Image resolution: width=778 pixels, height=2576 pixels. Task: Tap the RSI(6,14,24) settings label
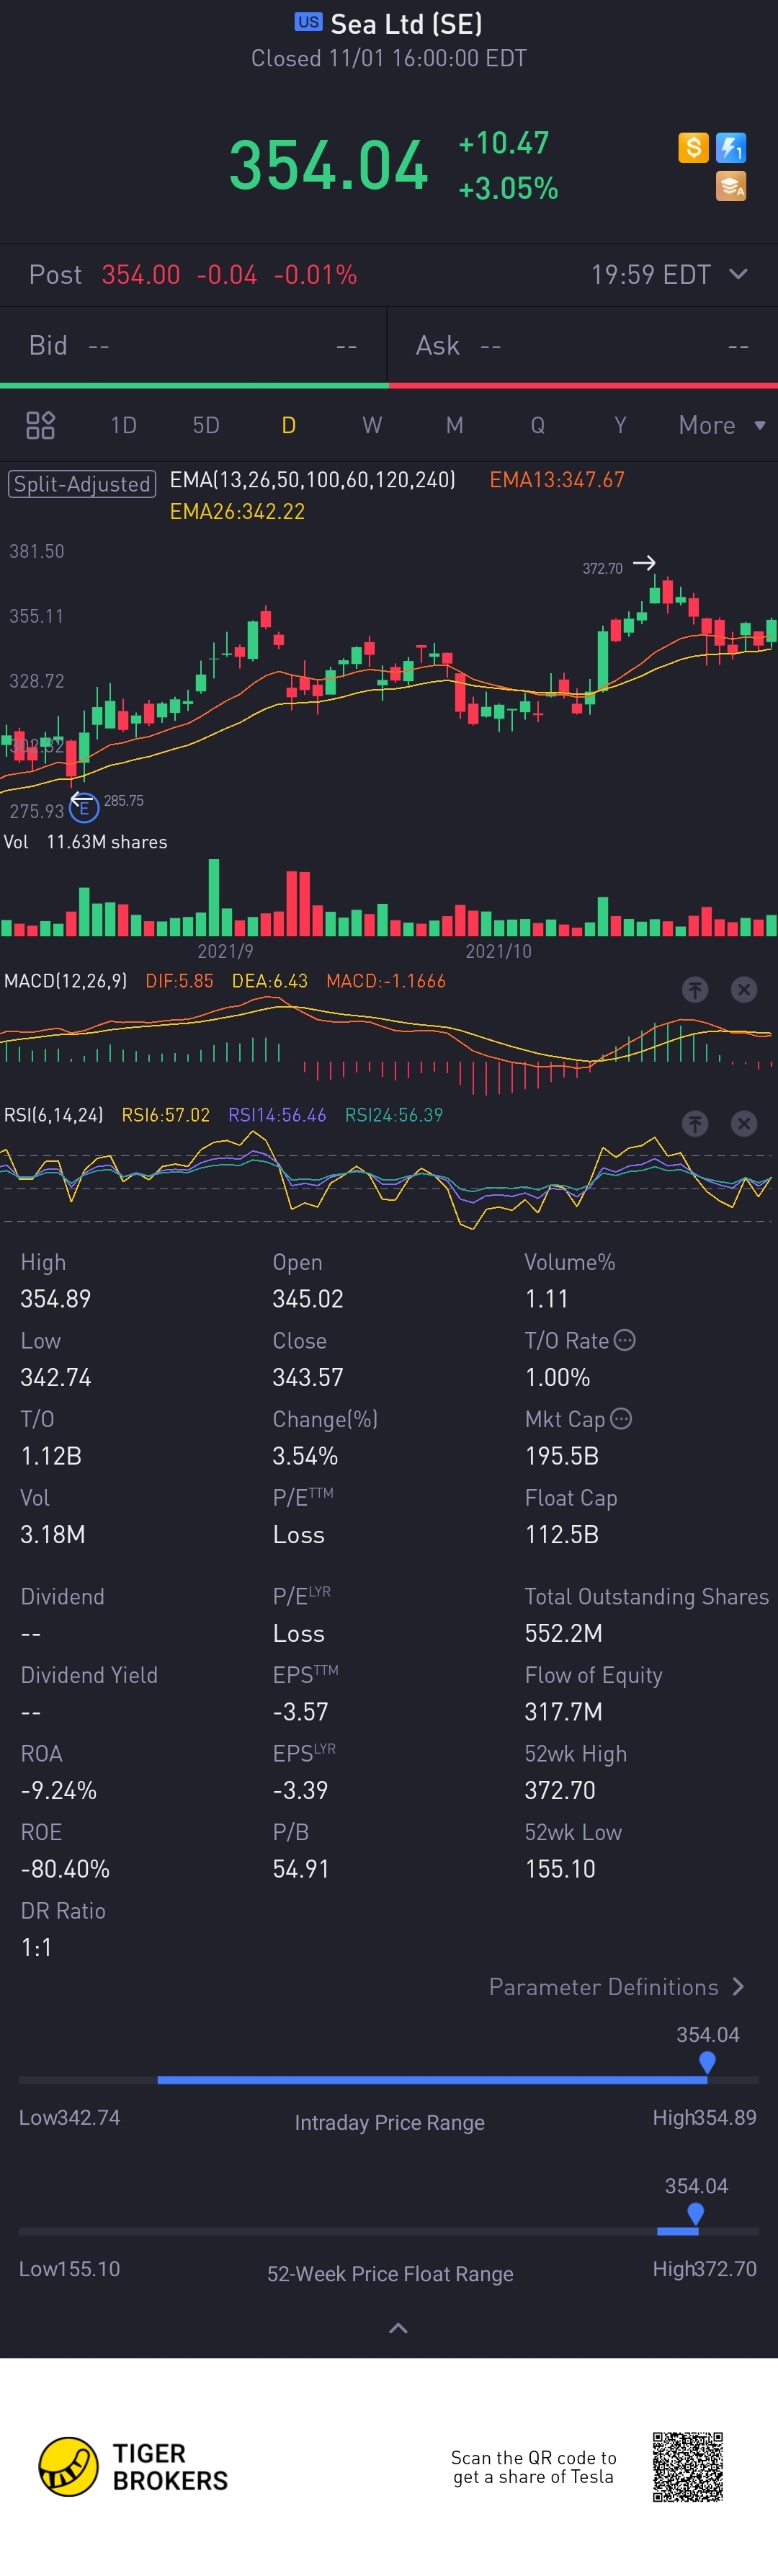[x=53, y=1114]
